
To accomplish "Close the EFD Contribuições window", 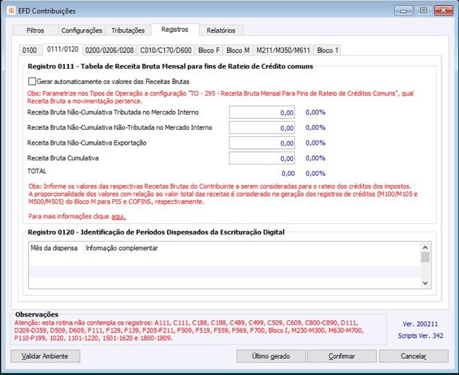I will [443, 11].
